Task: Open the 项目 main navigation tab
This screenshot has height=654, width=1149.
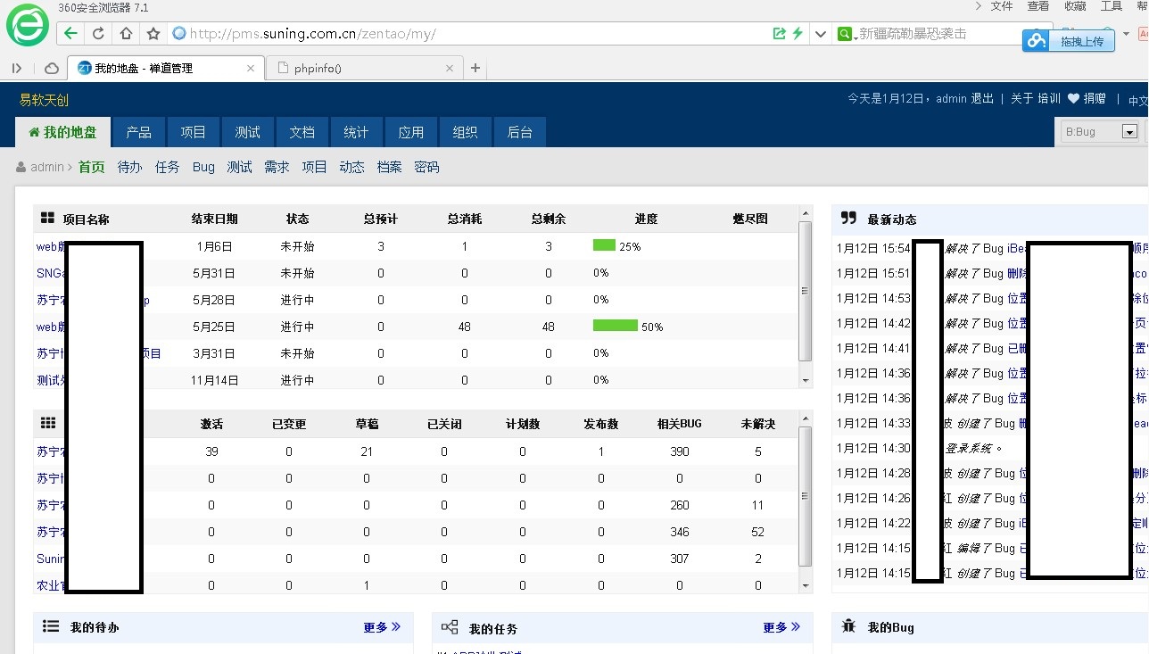Action: pyautogui.click(x=193, y=132)
